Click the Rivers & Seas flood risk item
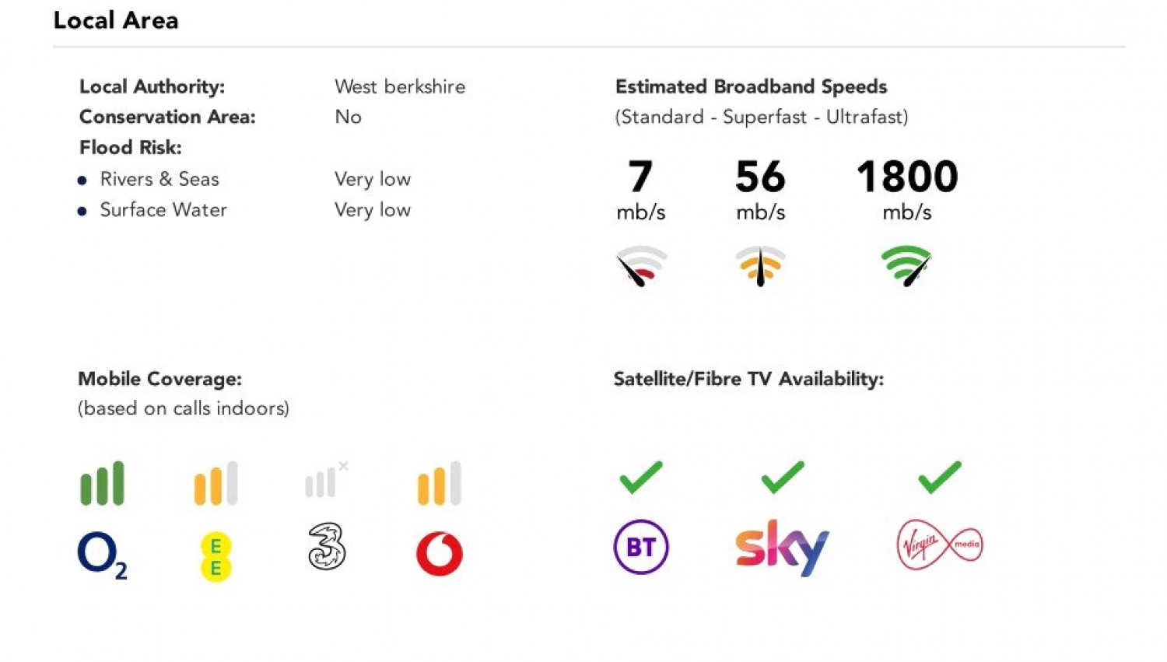Image resolution: width=1167 pixels, height=662 pixels. pyautogui.click(x=159, y=179)
